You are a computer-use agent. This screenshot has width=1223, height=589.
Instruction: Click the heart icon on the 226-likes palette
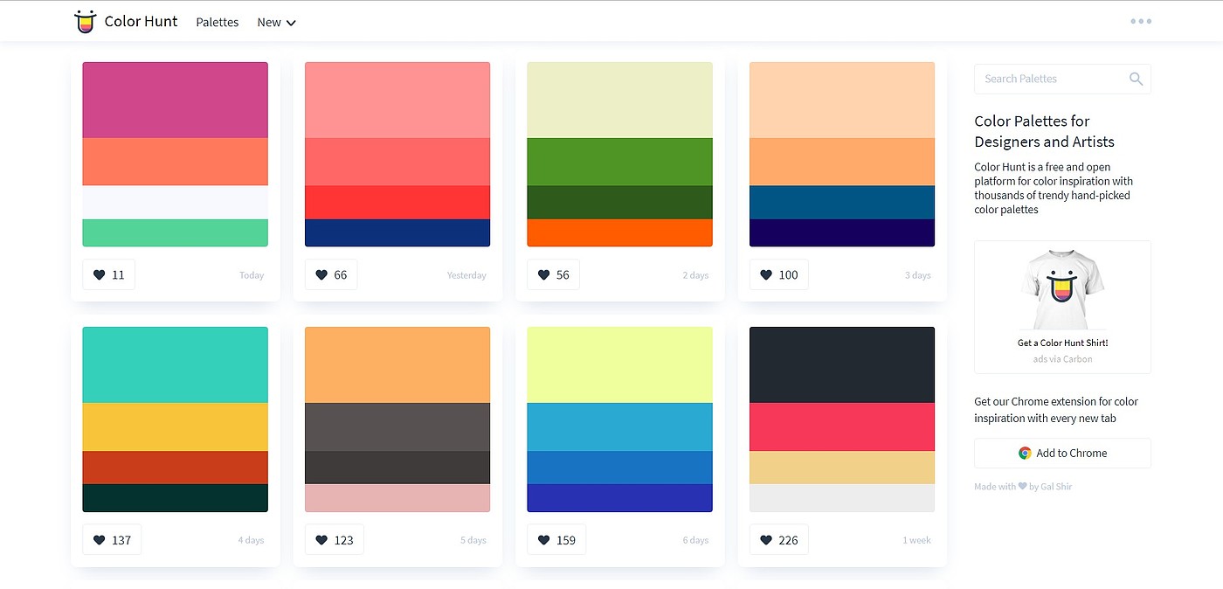766,540
